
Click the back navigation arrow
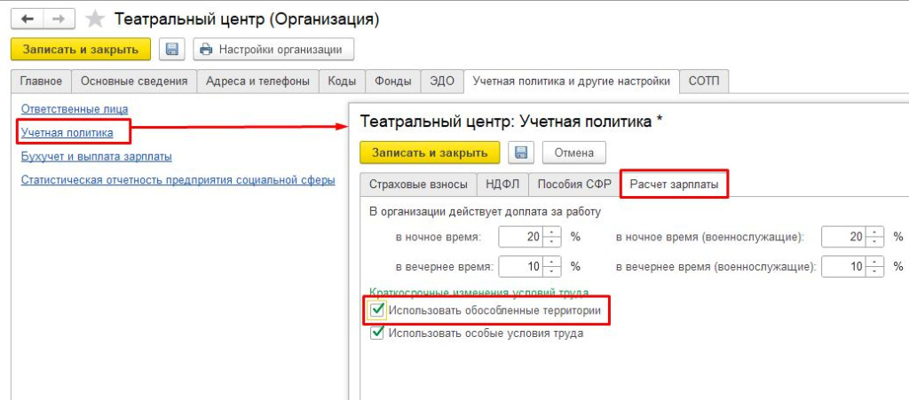click(27, 19)
